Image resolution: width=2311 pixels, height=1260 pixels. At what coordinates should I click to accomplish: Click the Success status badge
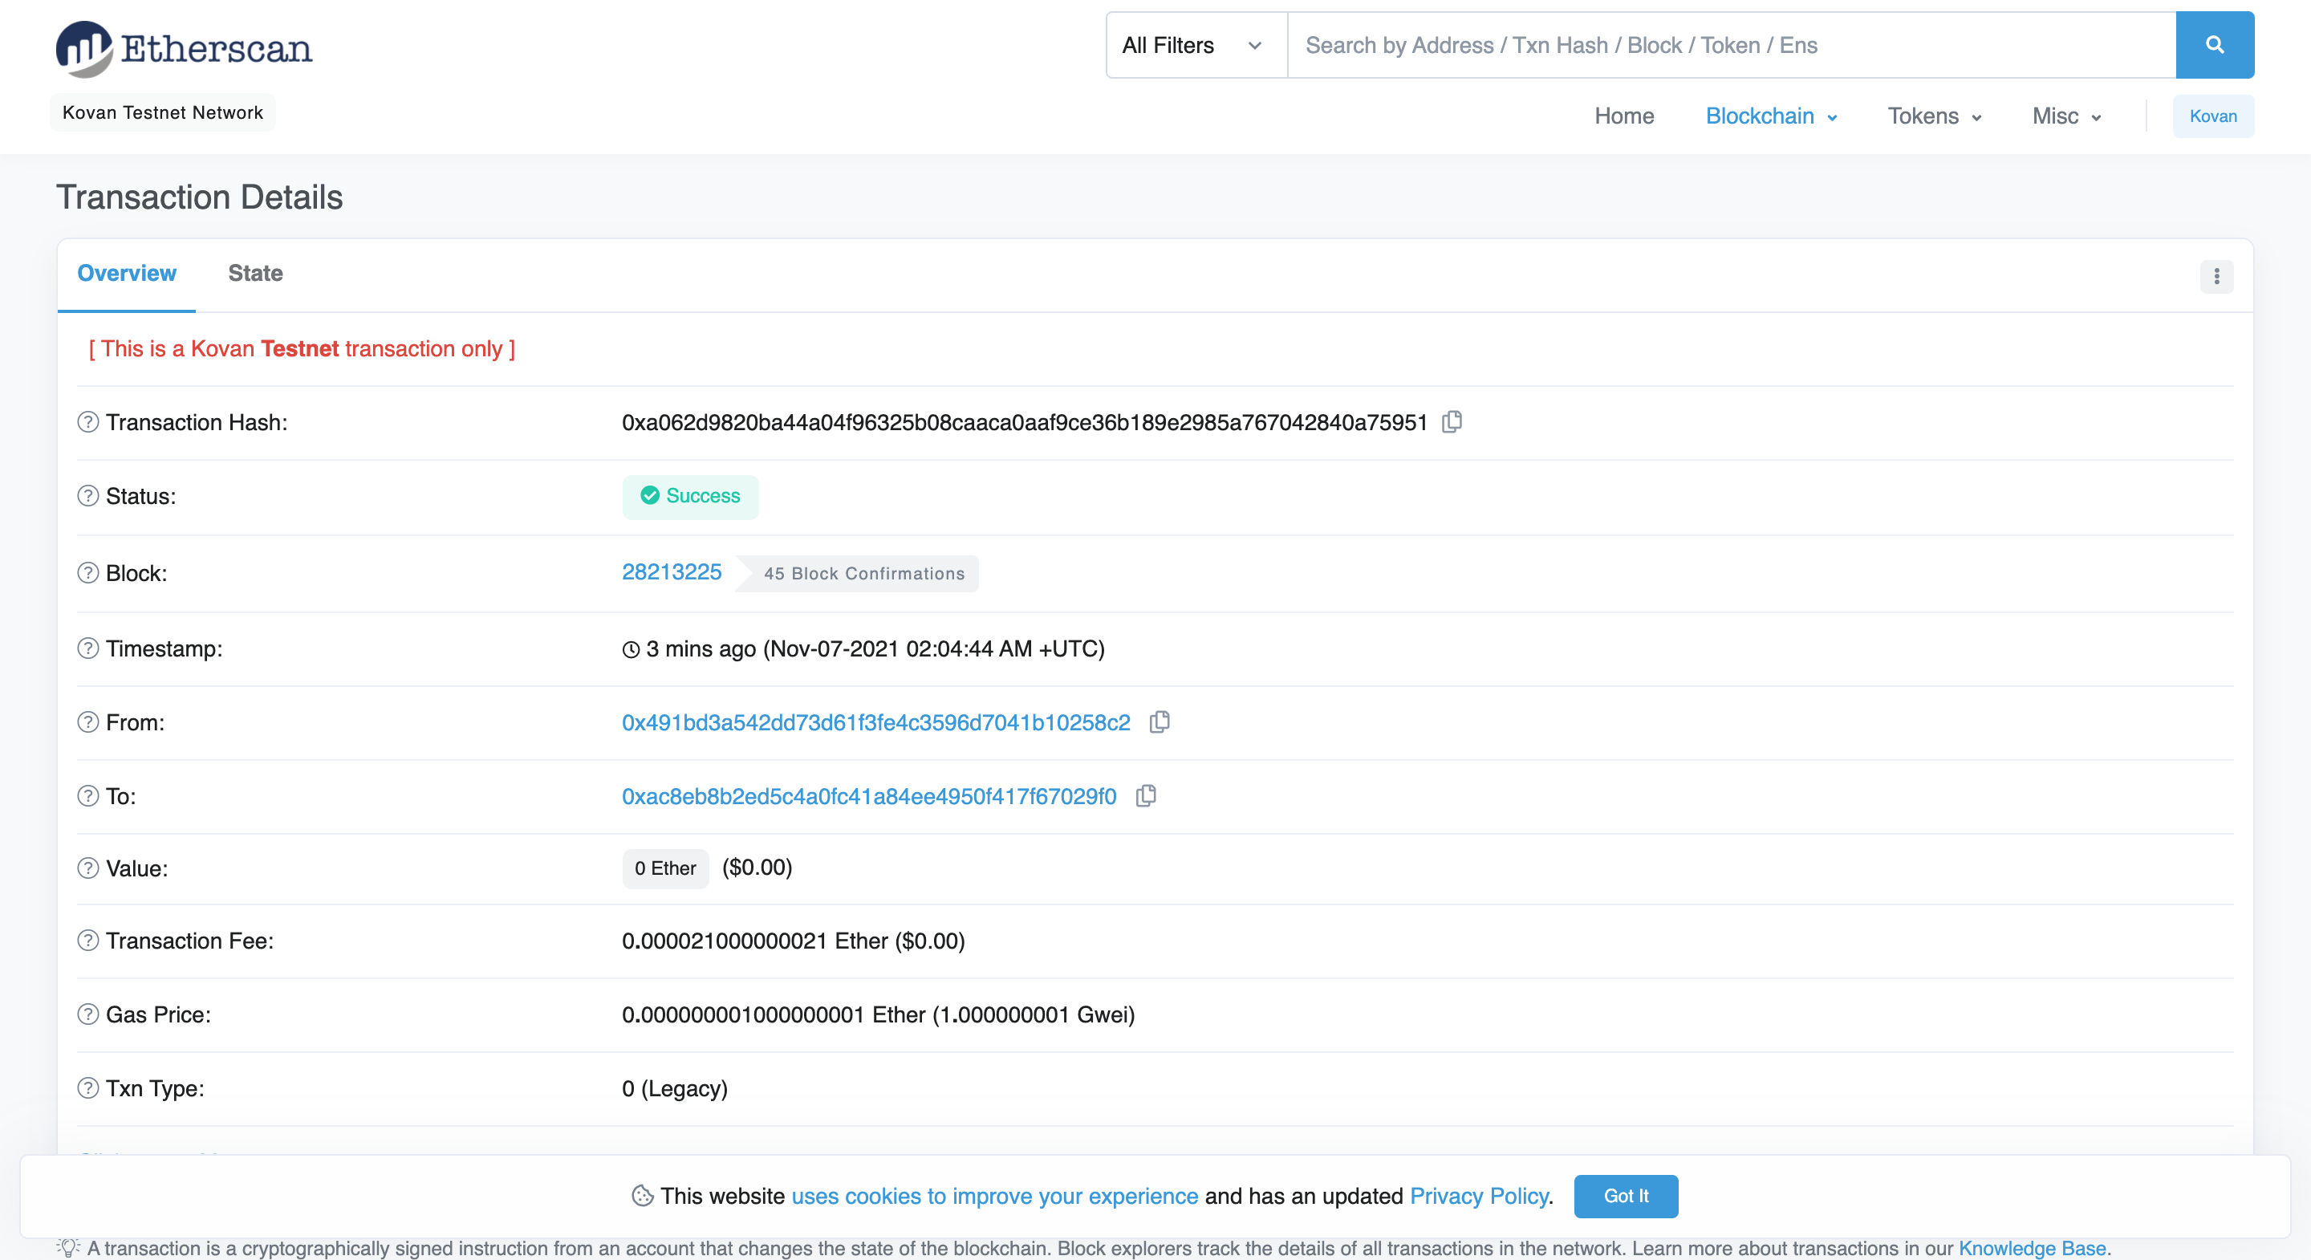tap(690, 496)
